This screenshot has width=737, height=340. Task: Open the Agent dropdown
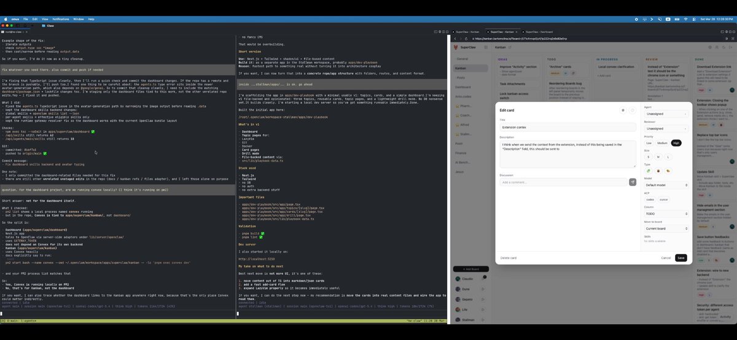(x=666, y=114)
